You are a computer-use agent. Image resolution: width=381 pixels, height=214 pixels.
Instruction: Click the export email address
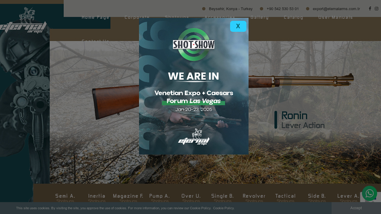coord(336,9)
